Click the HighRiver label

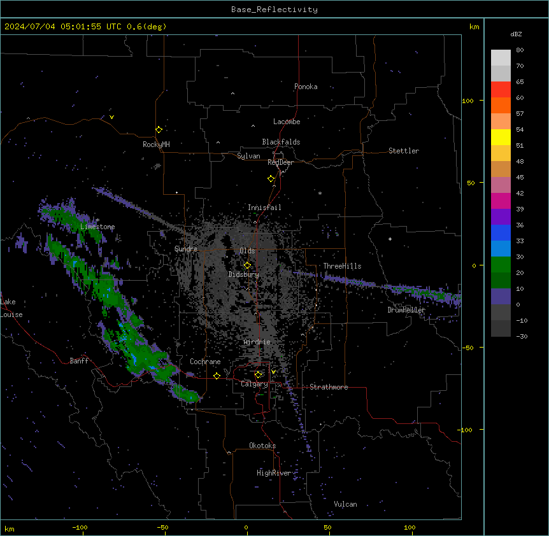coord(273,473)
